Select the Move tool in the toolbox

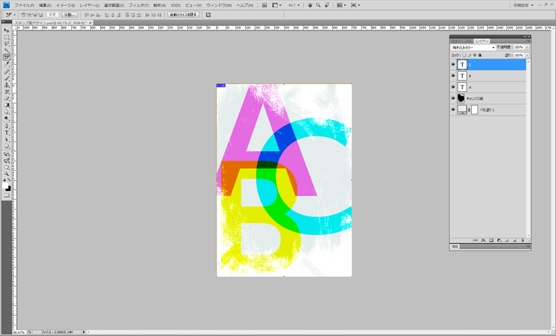pyautogui.click(x=7, y=30)
